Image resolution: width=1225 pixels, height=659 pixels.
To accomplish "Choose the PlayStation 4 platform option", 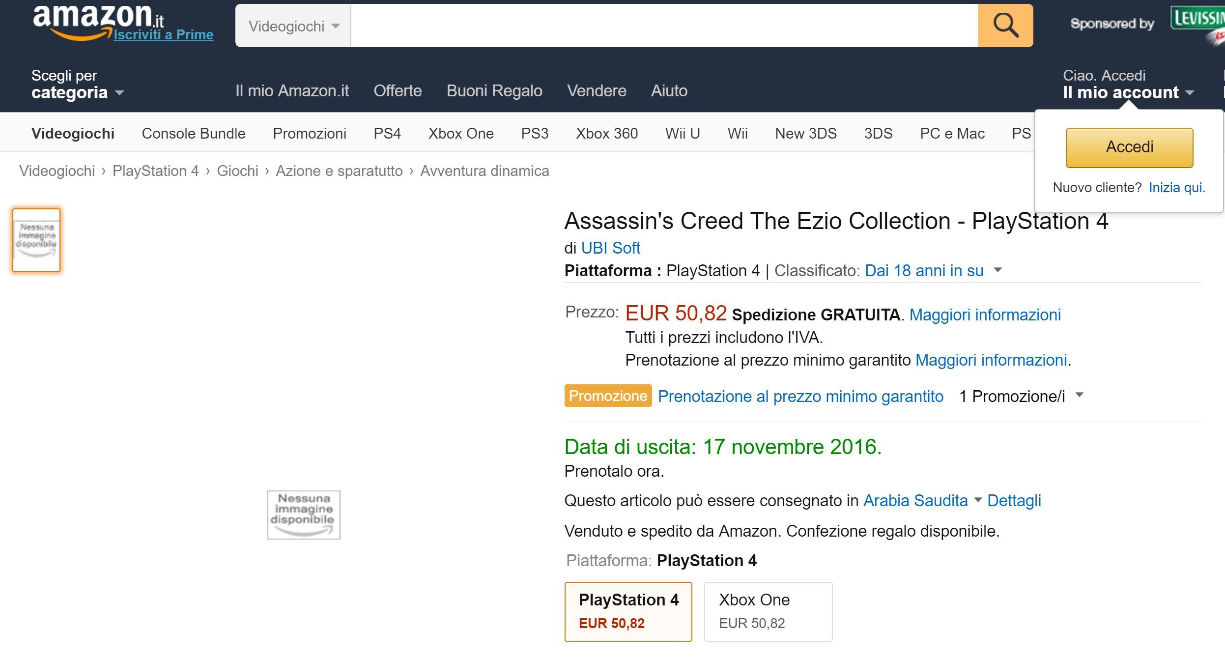I will [628, 611].
